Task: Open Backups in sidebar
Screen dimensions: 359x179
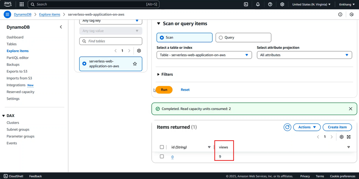Action: click(13, 64)
